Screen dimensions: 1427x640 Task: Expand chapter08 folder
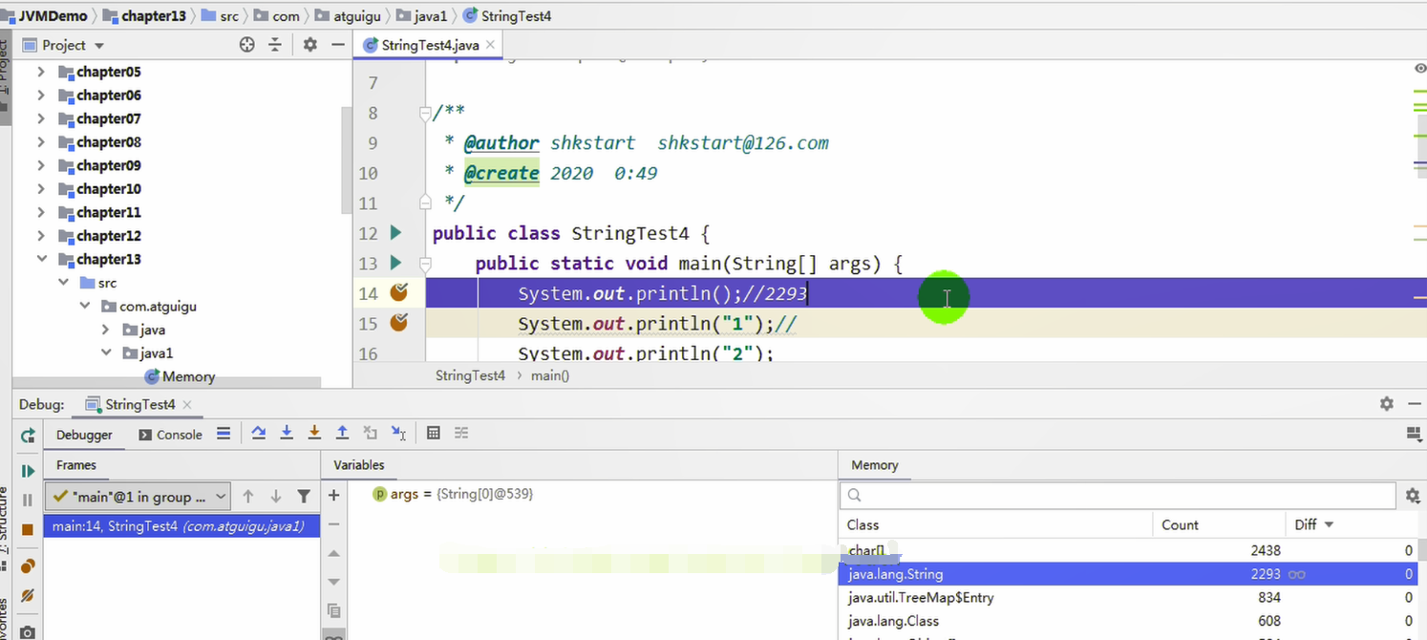pos(40,142)
